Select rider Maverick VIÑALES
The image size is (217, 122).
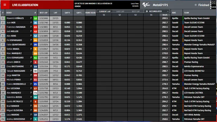point(15,18)
